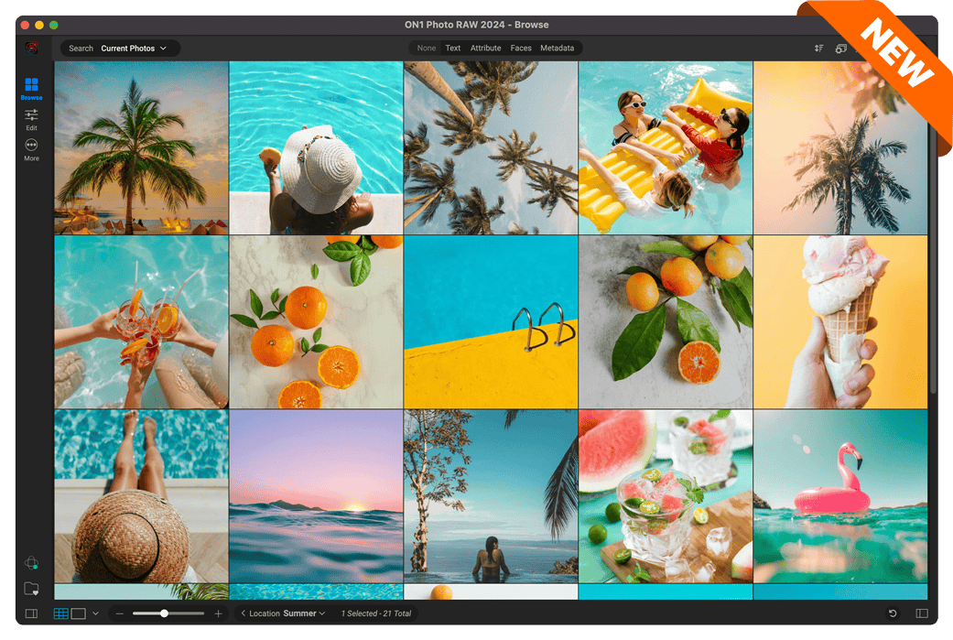The width and height of the screenshot is (953, 640).
Task: Click the sync icon at sidebar bottom
Action: [x=30, y=561]
